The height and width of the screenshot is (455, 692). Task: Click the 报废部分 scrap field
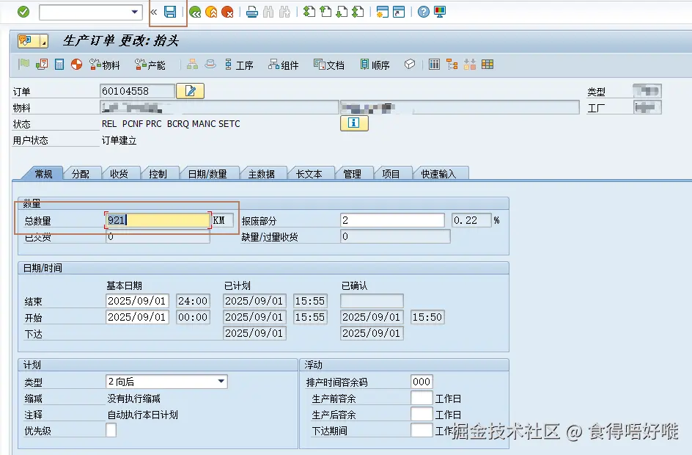[392, 220]
